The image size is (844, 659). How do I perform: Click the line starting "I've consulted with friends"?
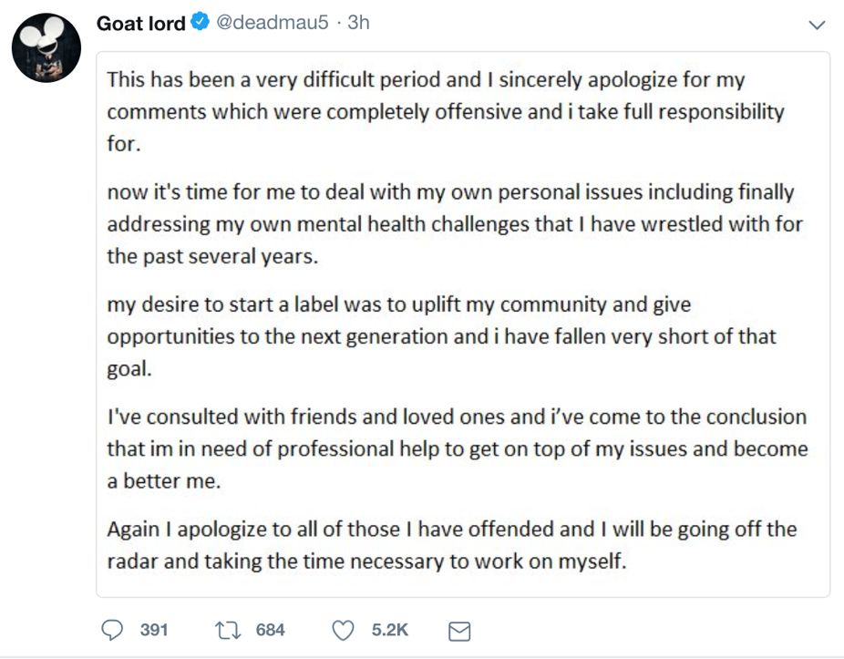456,417
